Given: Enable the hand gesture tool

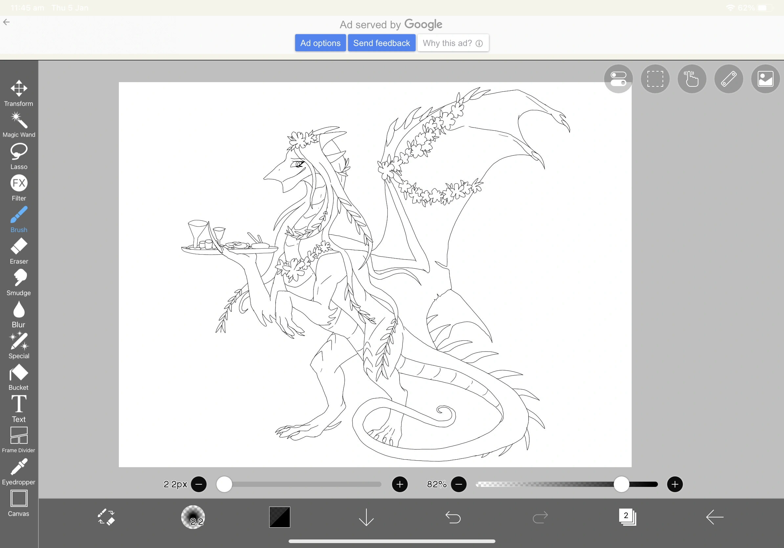Looking at the screenshot, I should point(692,79).
